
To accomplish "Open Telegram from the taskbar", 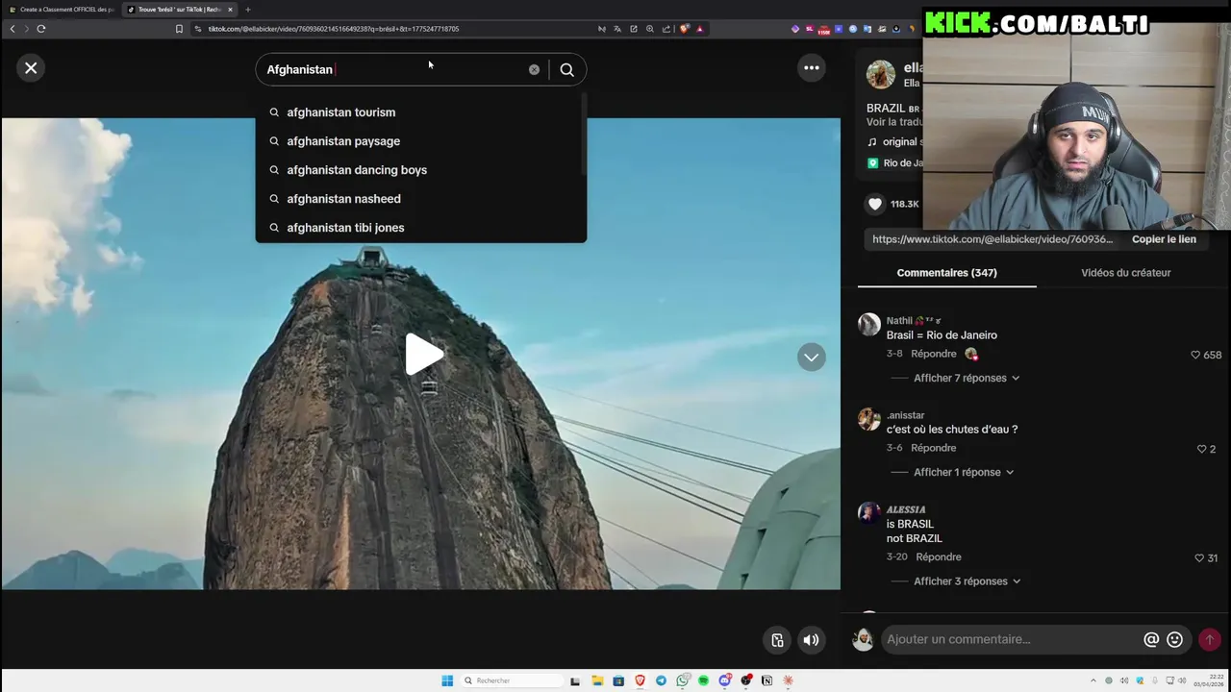I will (661, 680).
